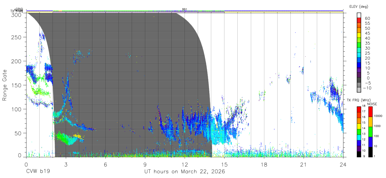This screenshot has height=178, width=386.
Task: Click the '24' tick on UT hours axis
Action: 343,164
